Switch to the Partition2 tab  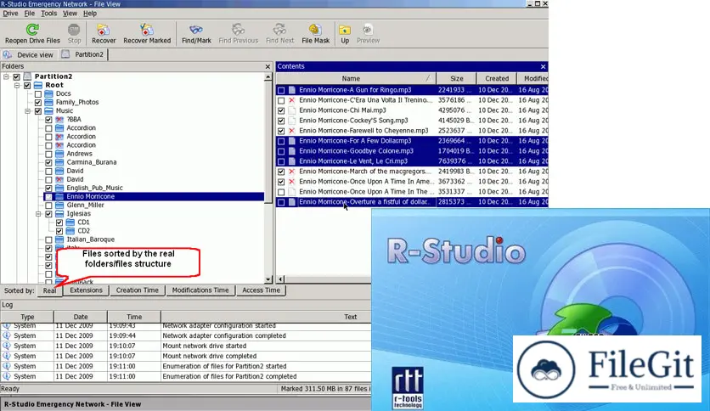point(83,54)
